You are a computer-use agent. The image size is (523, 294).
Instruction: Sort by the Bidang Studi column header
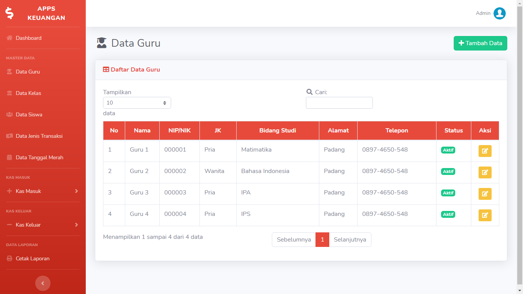click(x=278, y=131)
